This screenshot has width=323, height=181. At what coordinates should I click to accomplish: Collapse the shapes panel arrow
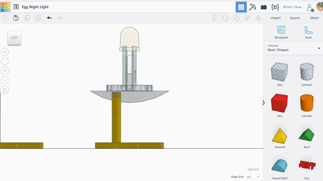263,103
